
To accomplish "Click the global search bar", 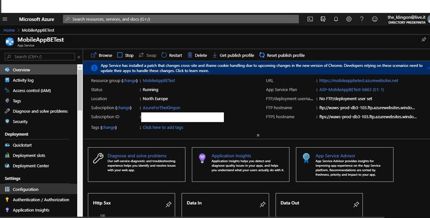I will coord(181,19).
